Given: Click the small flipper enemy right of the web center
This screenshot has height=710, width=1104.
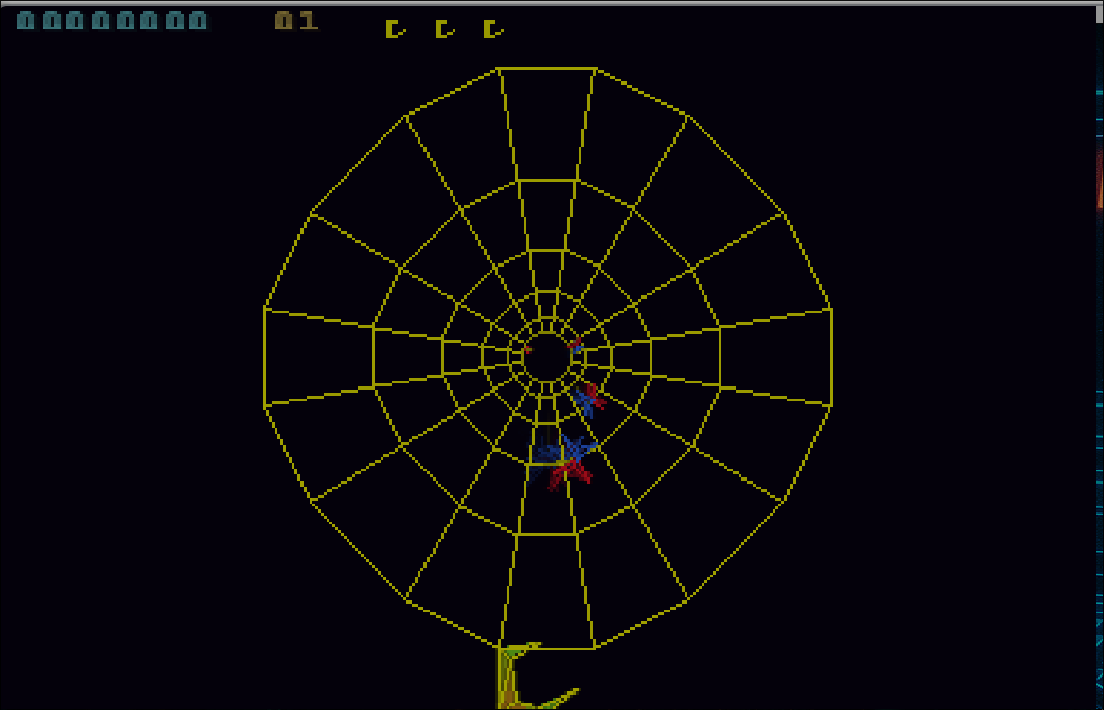Looking at the screenshot, I should [x=576, y=346].
